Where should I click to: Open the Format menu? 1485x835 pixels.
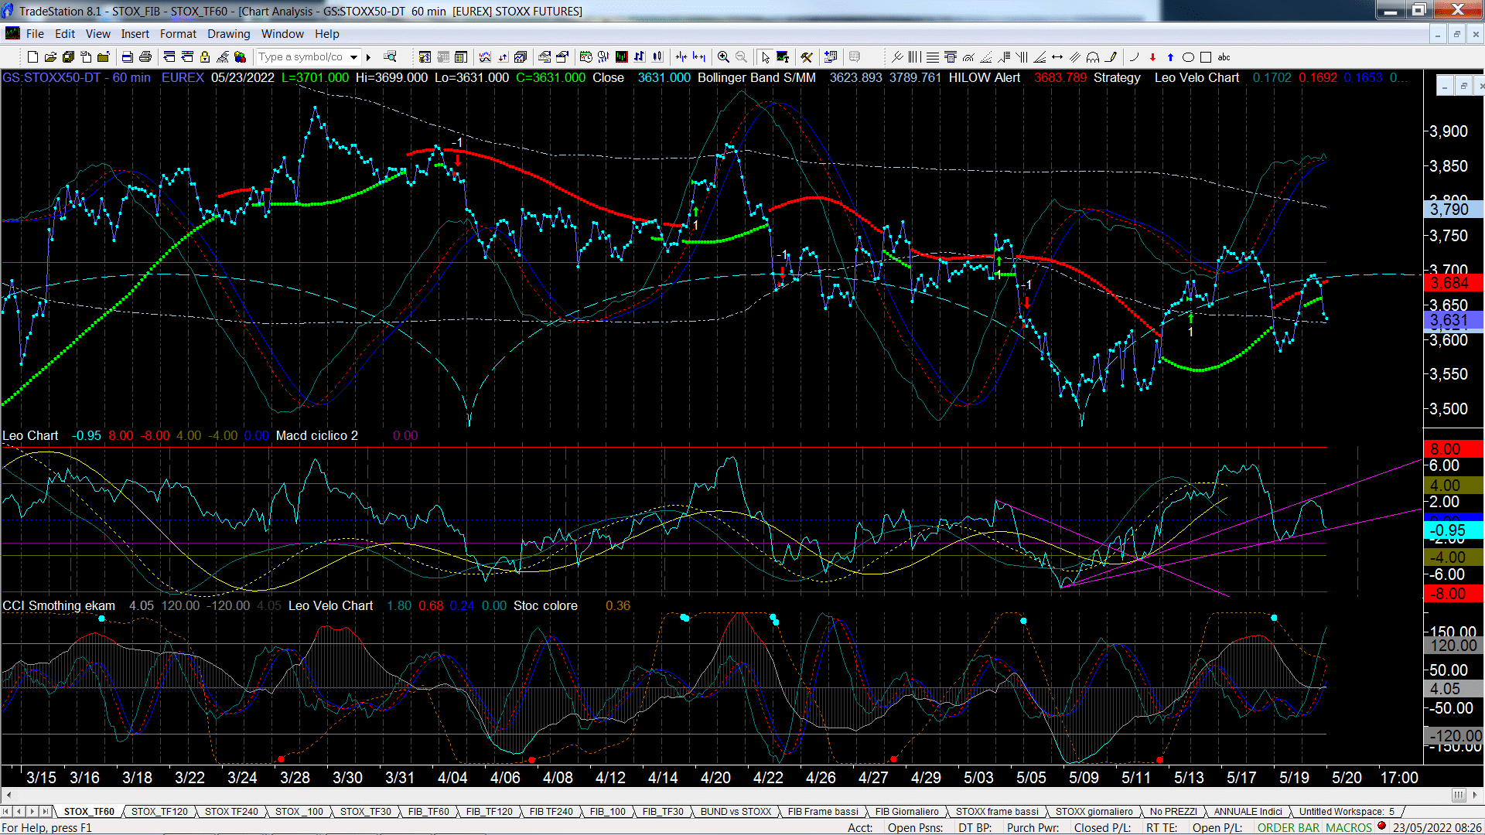[178, 34]
